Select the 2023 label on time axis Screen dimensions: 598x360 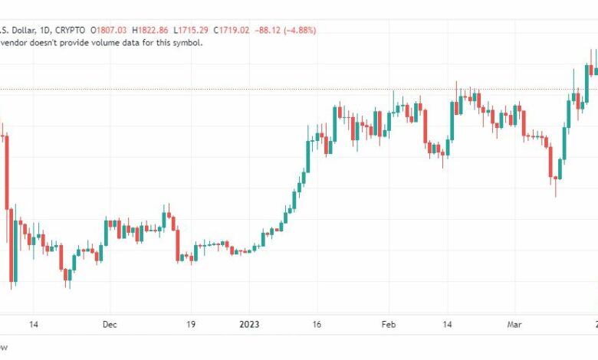249,325
